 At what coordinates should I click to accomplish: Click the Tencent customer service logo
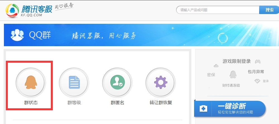click(x=12, y=11)
